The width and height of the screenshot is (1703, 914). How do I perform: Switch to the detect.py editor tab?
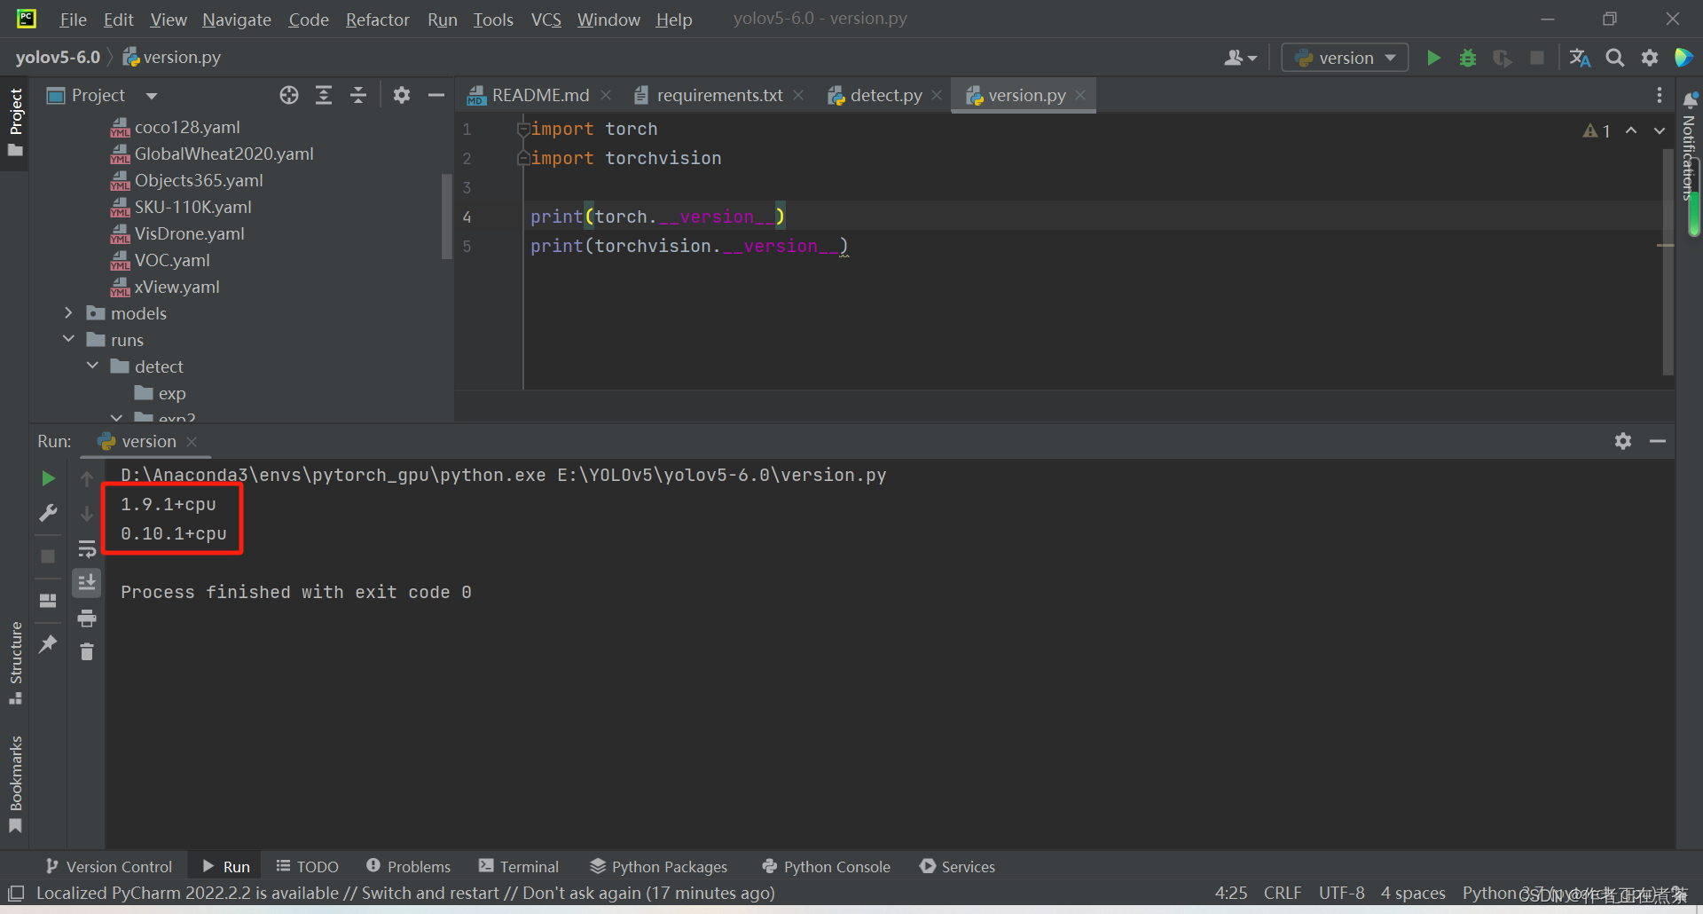[x=883, y=94]
